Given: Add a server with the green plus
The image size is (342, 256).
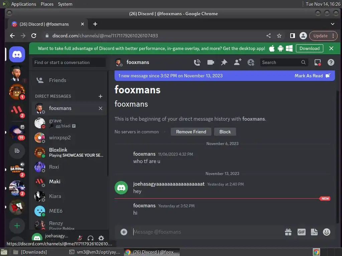Looking at the screenshot, I should point(17,226).
